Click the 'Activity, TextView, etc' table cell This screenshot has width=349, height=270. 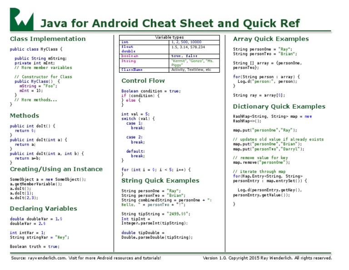point(194,70)
